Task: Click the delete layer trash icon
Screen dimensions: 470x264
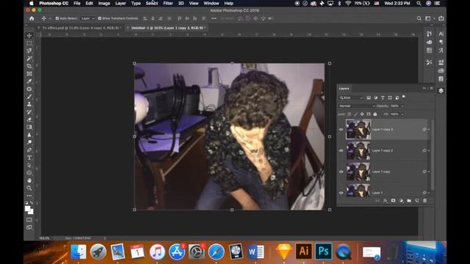Action: pos(424,200)
